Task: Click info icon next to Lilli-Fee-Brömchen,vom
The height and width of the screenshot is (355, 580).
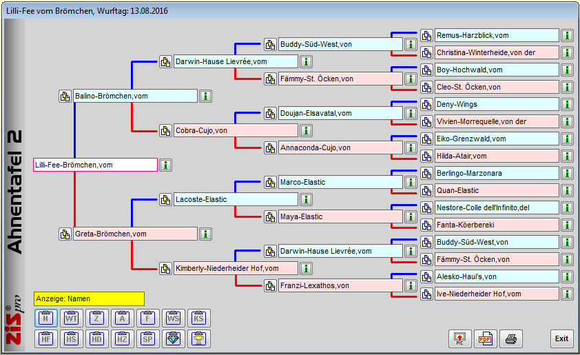Action: 166,165
